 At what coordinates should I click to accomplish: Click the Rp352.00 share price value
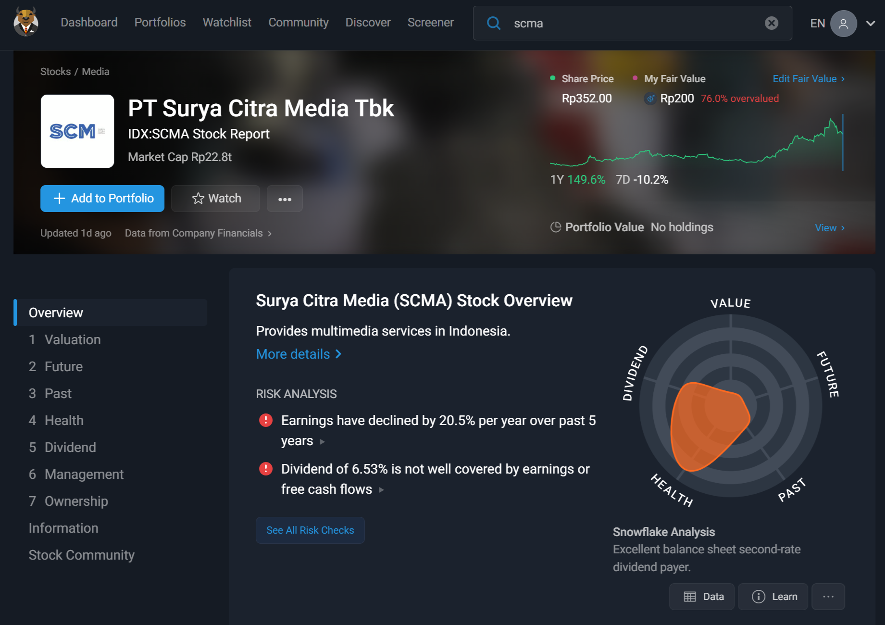tap(586, 99)
